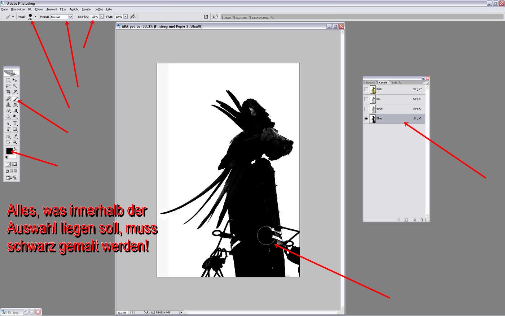Select the Slice tool
505x316 pixels.
(15, 91)
